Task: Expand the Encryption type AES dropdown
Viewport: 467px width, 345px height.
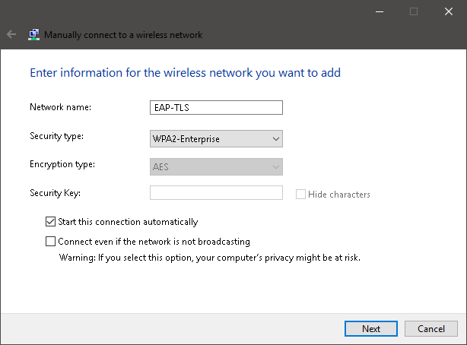Action: (x=217, y=166)
